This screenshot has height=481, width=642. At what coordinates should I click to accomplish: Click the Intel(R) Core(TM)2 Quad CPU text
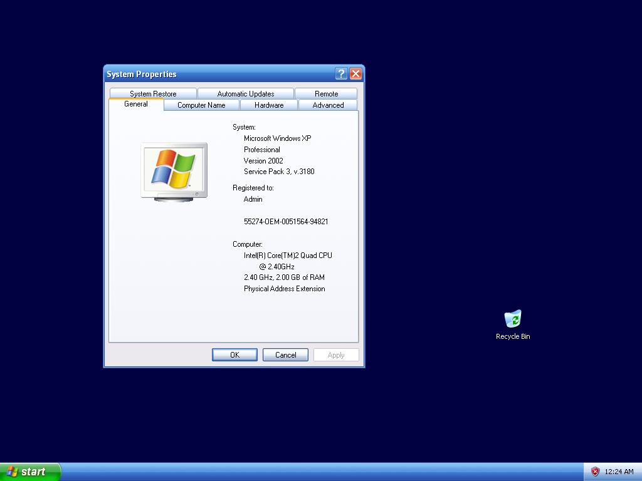click(x=288, y=256)
